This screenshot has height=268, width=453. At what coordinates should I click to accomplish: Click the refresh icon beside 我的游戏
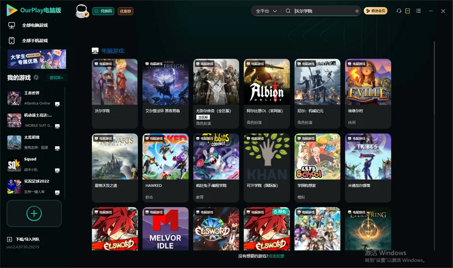tap(36, 77)
